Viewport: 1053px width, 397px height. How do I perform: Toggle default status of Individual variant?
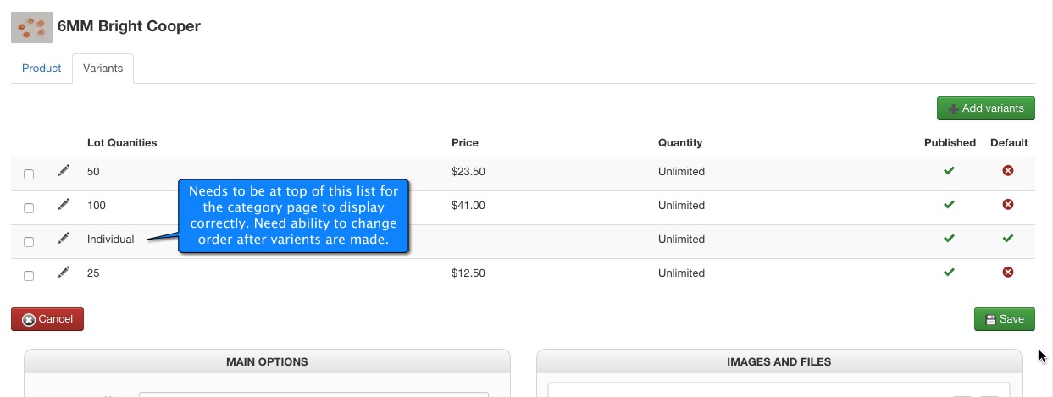point(1008,239)
